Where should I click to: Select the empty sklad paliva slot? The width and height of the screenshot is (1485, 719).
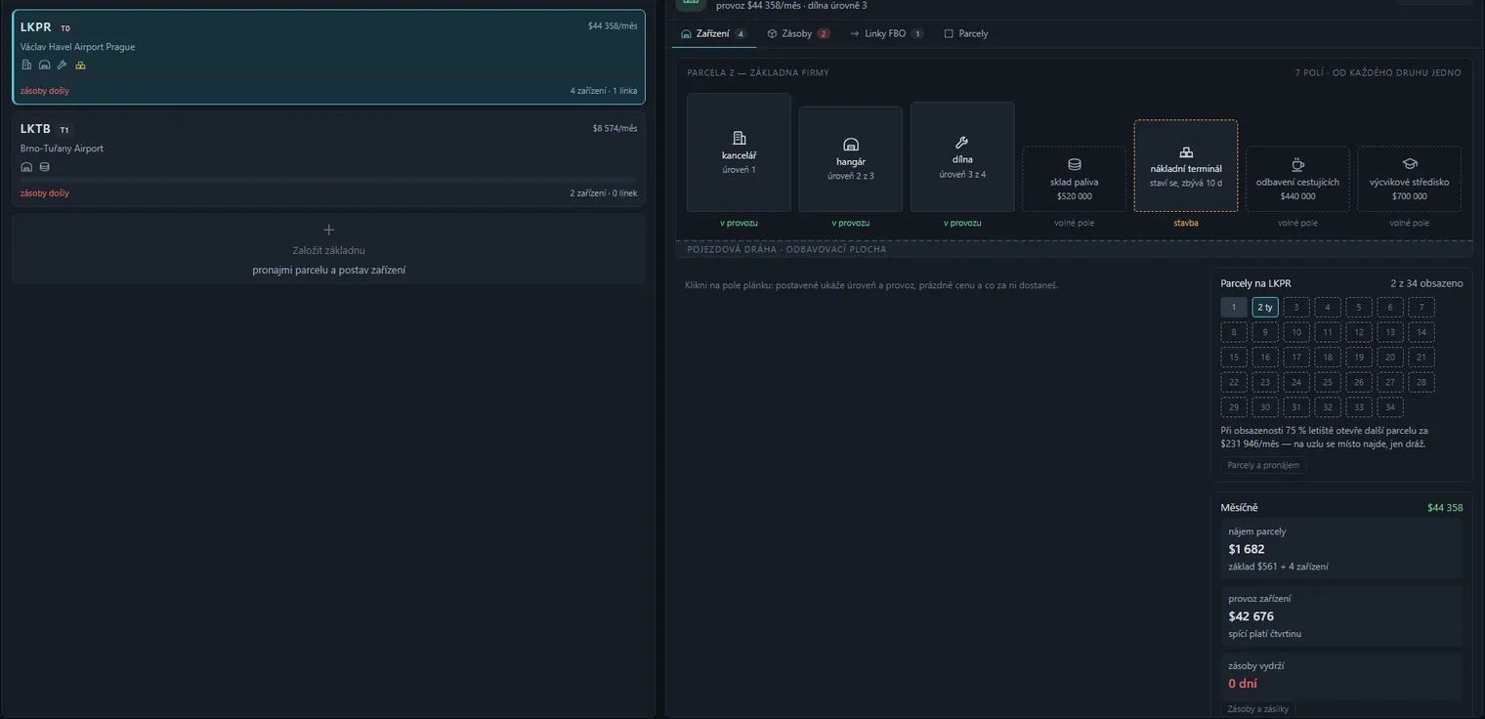[x=1074, y=179]
